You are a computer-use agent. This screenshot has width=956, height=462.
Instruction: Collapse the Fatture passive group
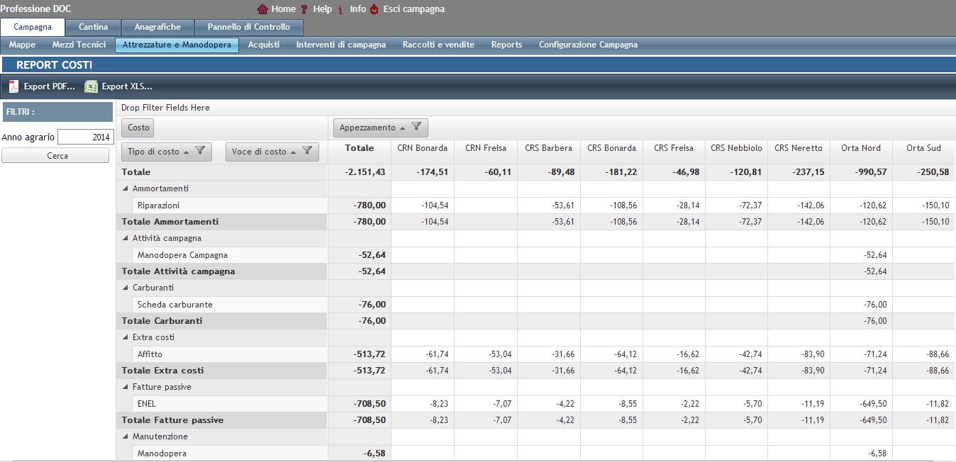coord(126,387)
